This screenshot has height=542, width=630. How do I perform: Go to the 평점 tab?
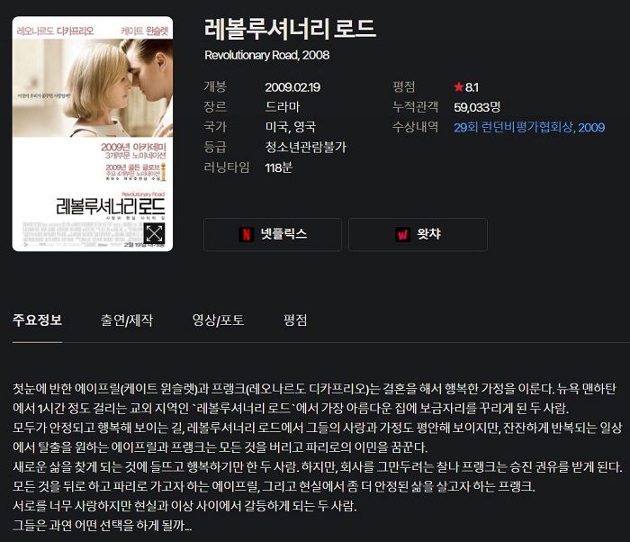click(295, 320)
